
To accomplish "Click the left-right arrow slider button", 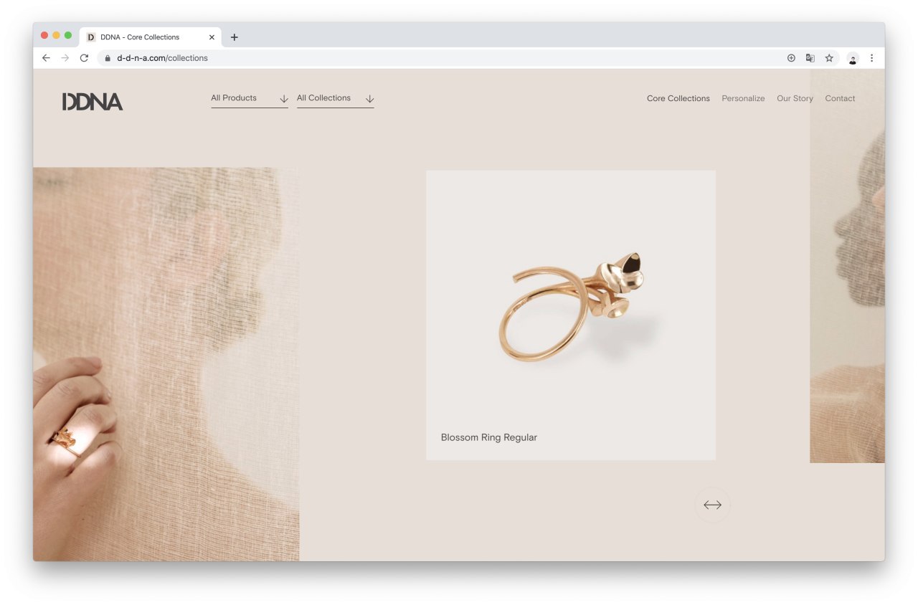I will [x=712, y=505].
